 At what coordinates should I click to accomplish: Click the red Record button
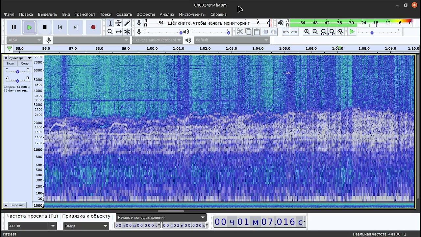93,27
